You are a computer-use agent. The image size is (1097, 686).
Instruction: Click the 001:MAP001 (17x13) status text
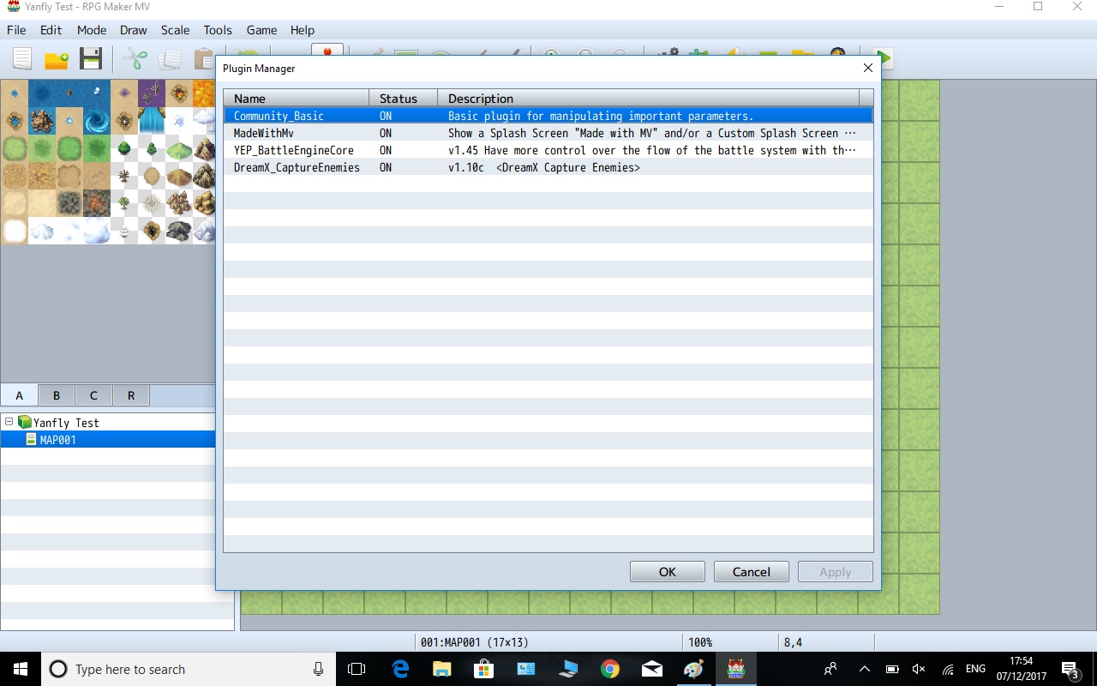coord(474,642)
